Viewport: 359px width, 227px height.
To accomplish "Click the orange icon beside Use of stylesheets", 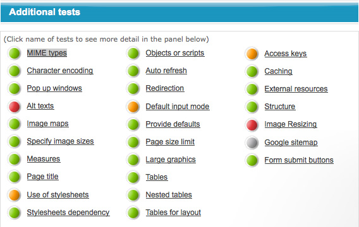I will pyautogui.click(x=14, y=195).
